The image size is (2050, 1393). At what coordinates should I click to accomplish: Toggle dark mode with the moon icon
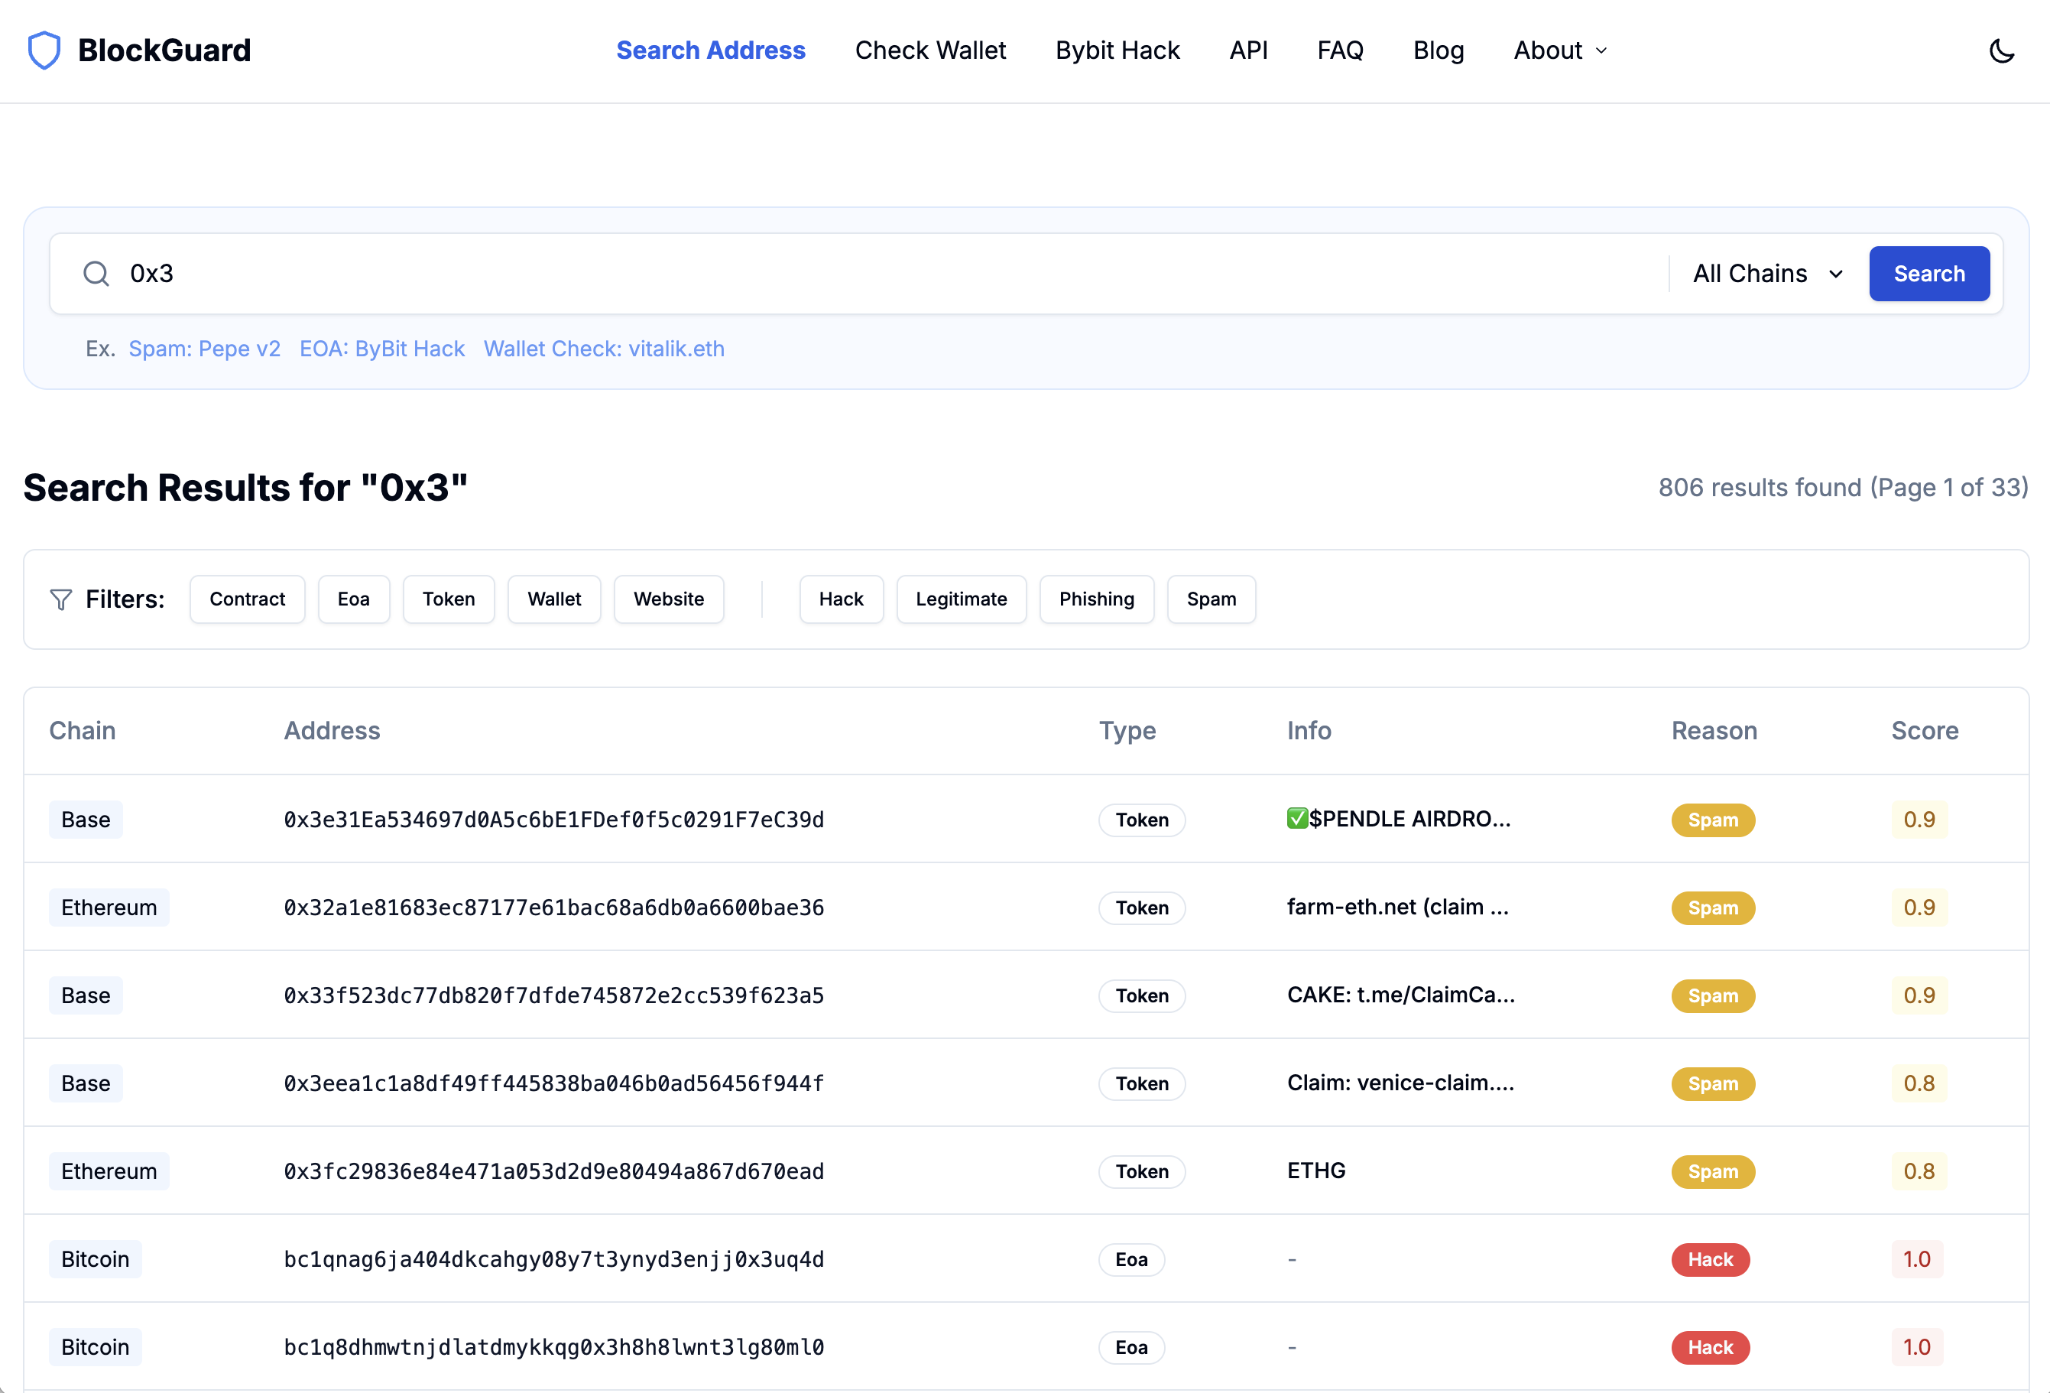2002,51
